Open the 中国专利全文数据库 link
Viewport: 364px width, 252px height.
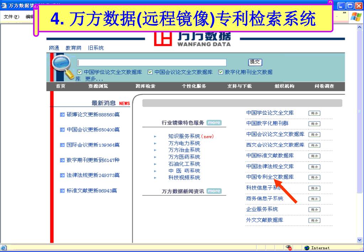(270, 177)
